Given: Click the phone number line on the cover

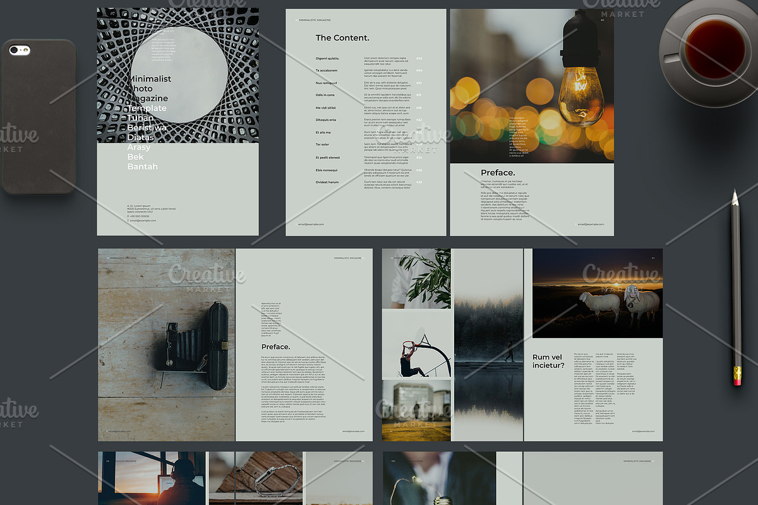Looking at the screenshot, I should [138, 216].
